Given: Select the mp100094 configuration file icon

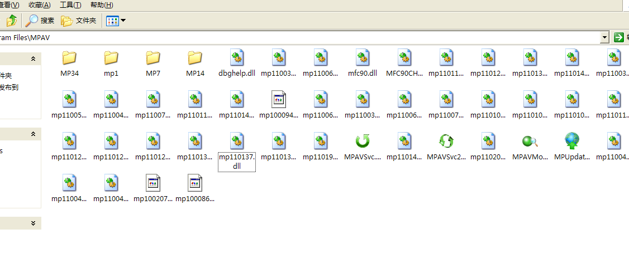Looking at the screenshot, I should (x=279, y=100).
